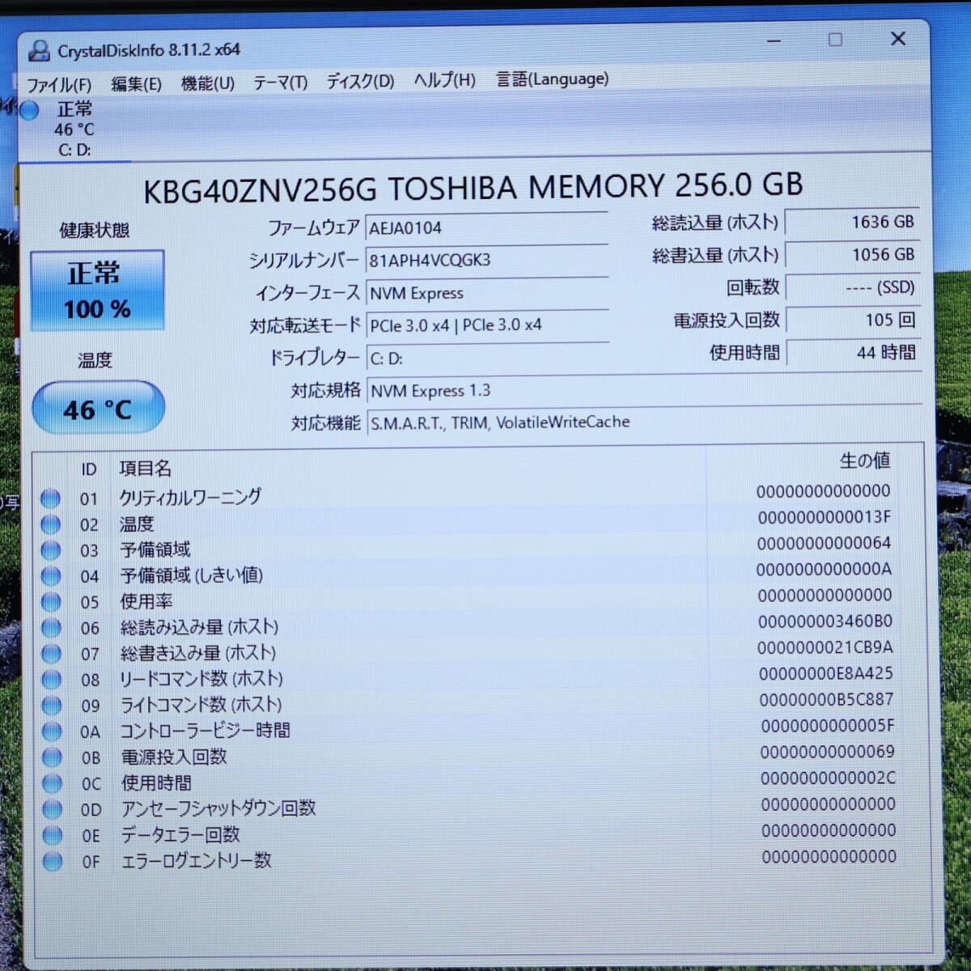Click raw value 00000000000064
The width and height of the screenshot is (971, 971).
(x=825, y=543)
